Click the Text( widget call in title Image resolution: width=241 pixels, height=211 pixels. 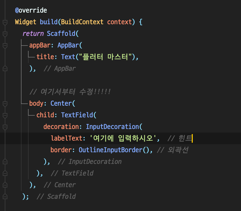(70, 57)
